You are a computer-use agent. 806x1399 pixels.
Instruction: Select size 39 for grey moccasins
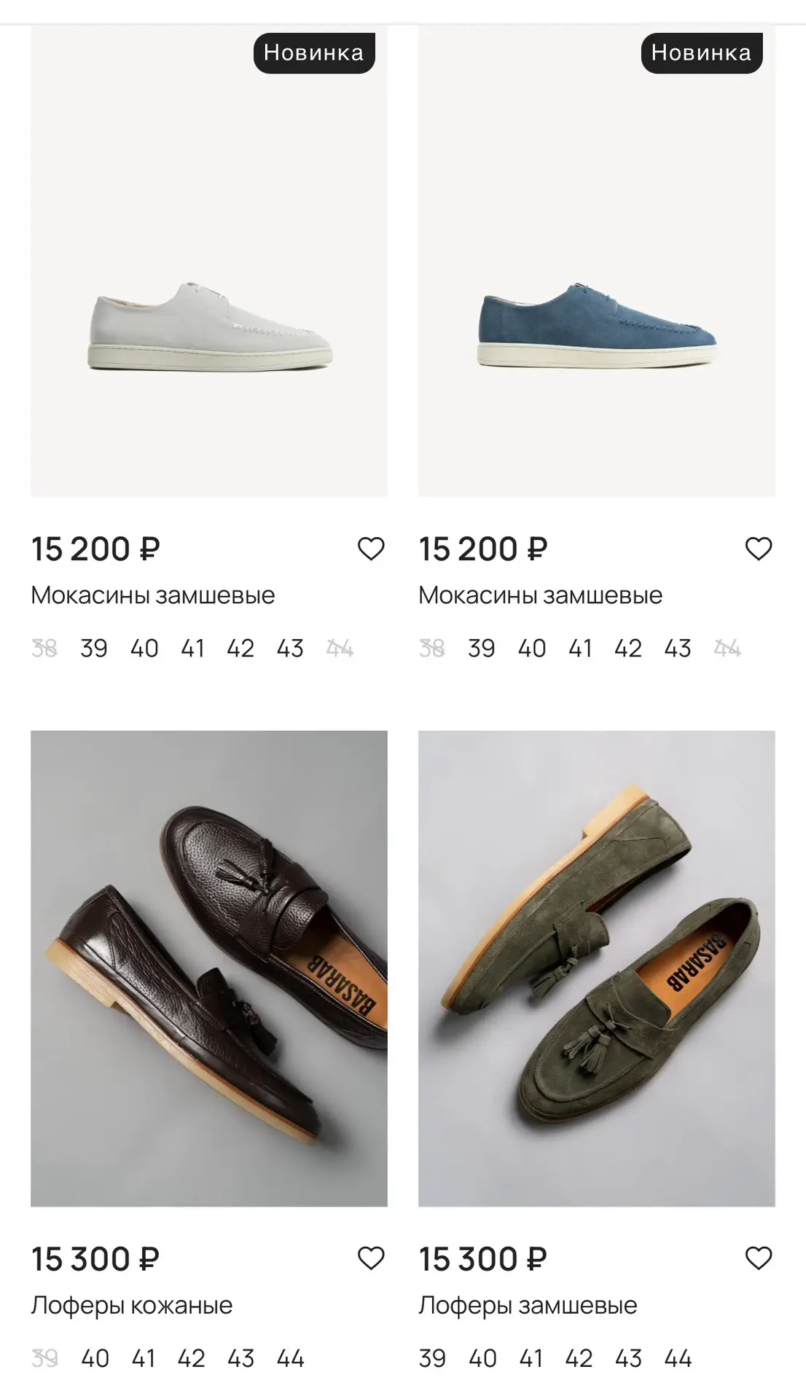pyautogui.click(x=94, y=648)
